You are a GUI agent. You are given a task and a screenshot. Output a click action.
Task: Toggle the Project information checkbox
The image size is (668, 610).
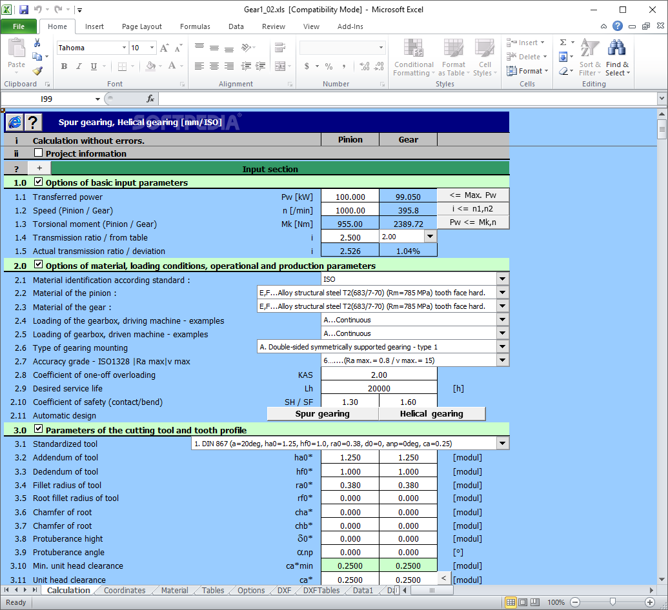(x=38, y=153)
